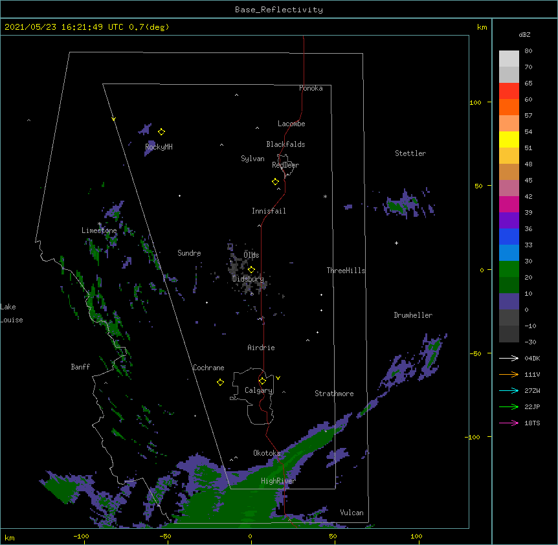
Task: Pick the magenta 18TS arrow icon
Action: 509,423
